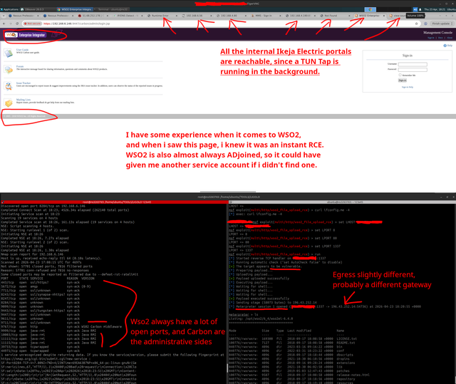Focus the Password input field
The image size is (456, 384).
pos(413,70)
